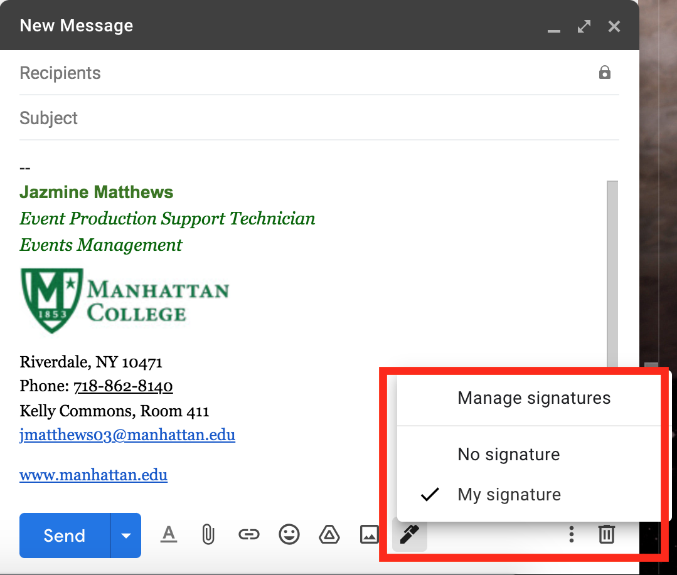Screen dimensions: 677x575
Task: Open the emoji picker smiley icon
Action: coord(289,535)
